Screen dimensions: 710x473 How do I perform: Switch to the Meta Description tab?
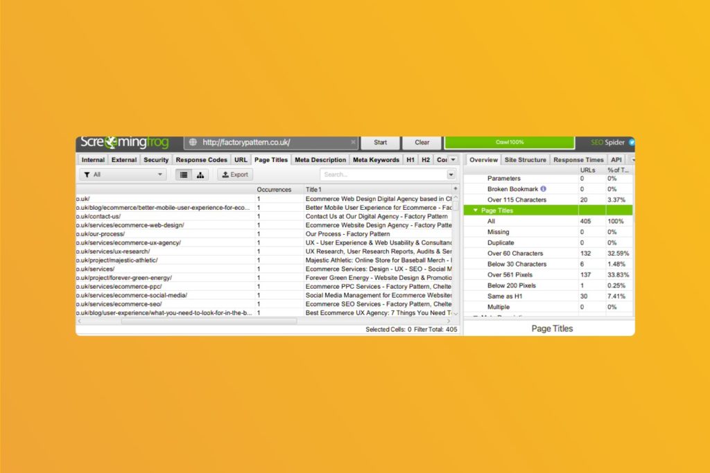pyautogui.click(x=320, y=159)
